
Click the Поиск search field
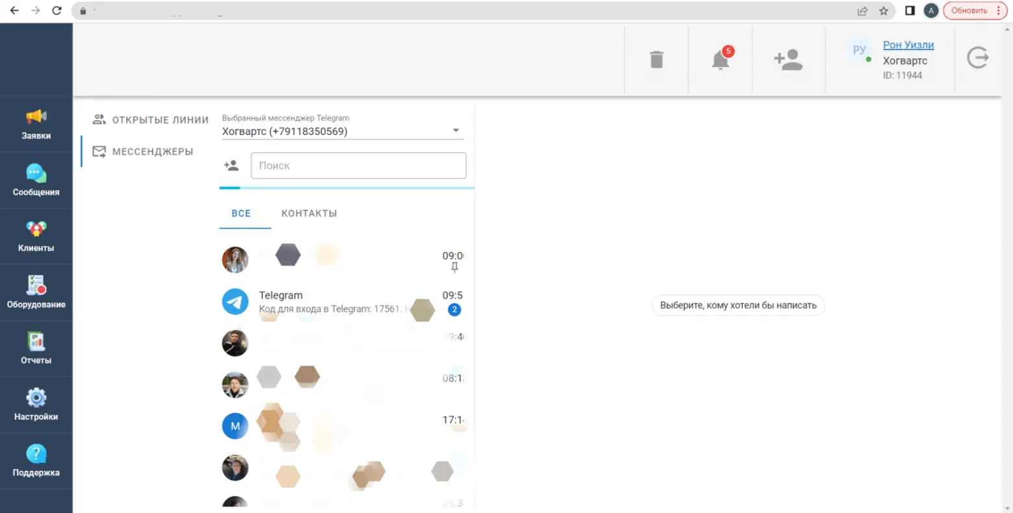358,166
